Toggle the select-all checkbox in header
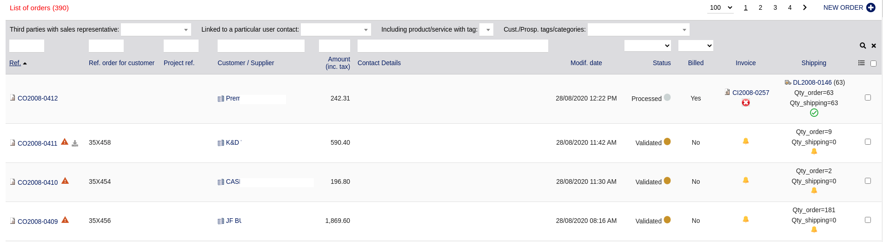Viewport: 883px width, 242px height. click(873, 63)
